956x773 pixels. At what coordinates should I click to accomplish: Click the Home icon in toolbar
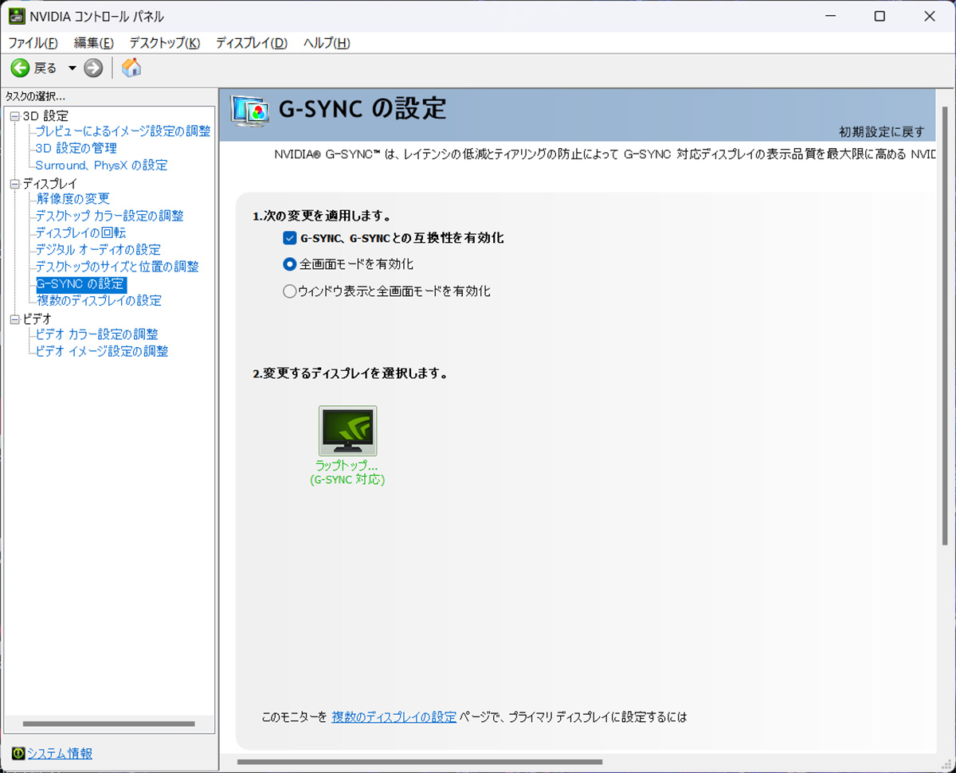click(131, 68)
